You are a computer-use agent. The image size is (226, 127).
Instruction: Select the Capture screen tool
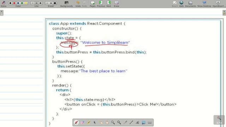point(143,122)
